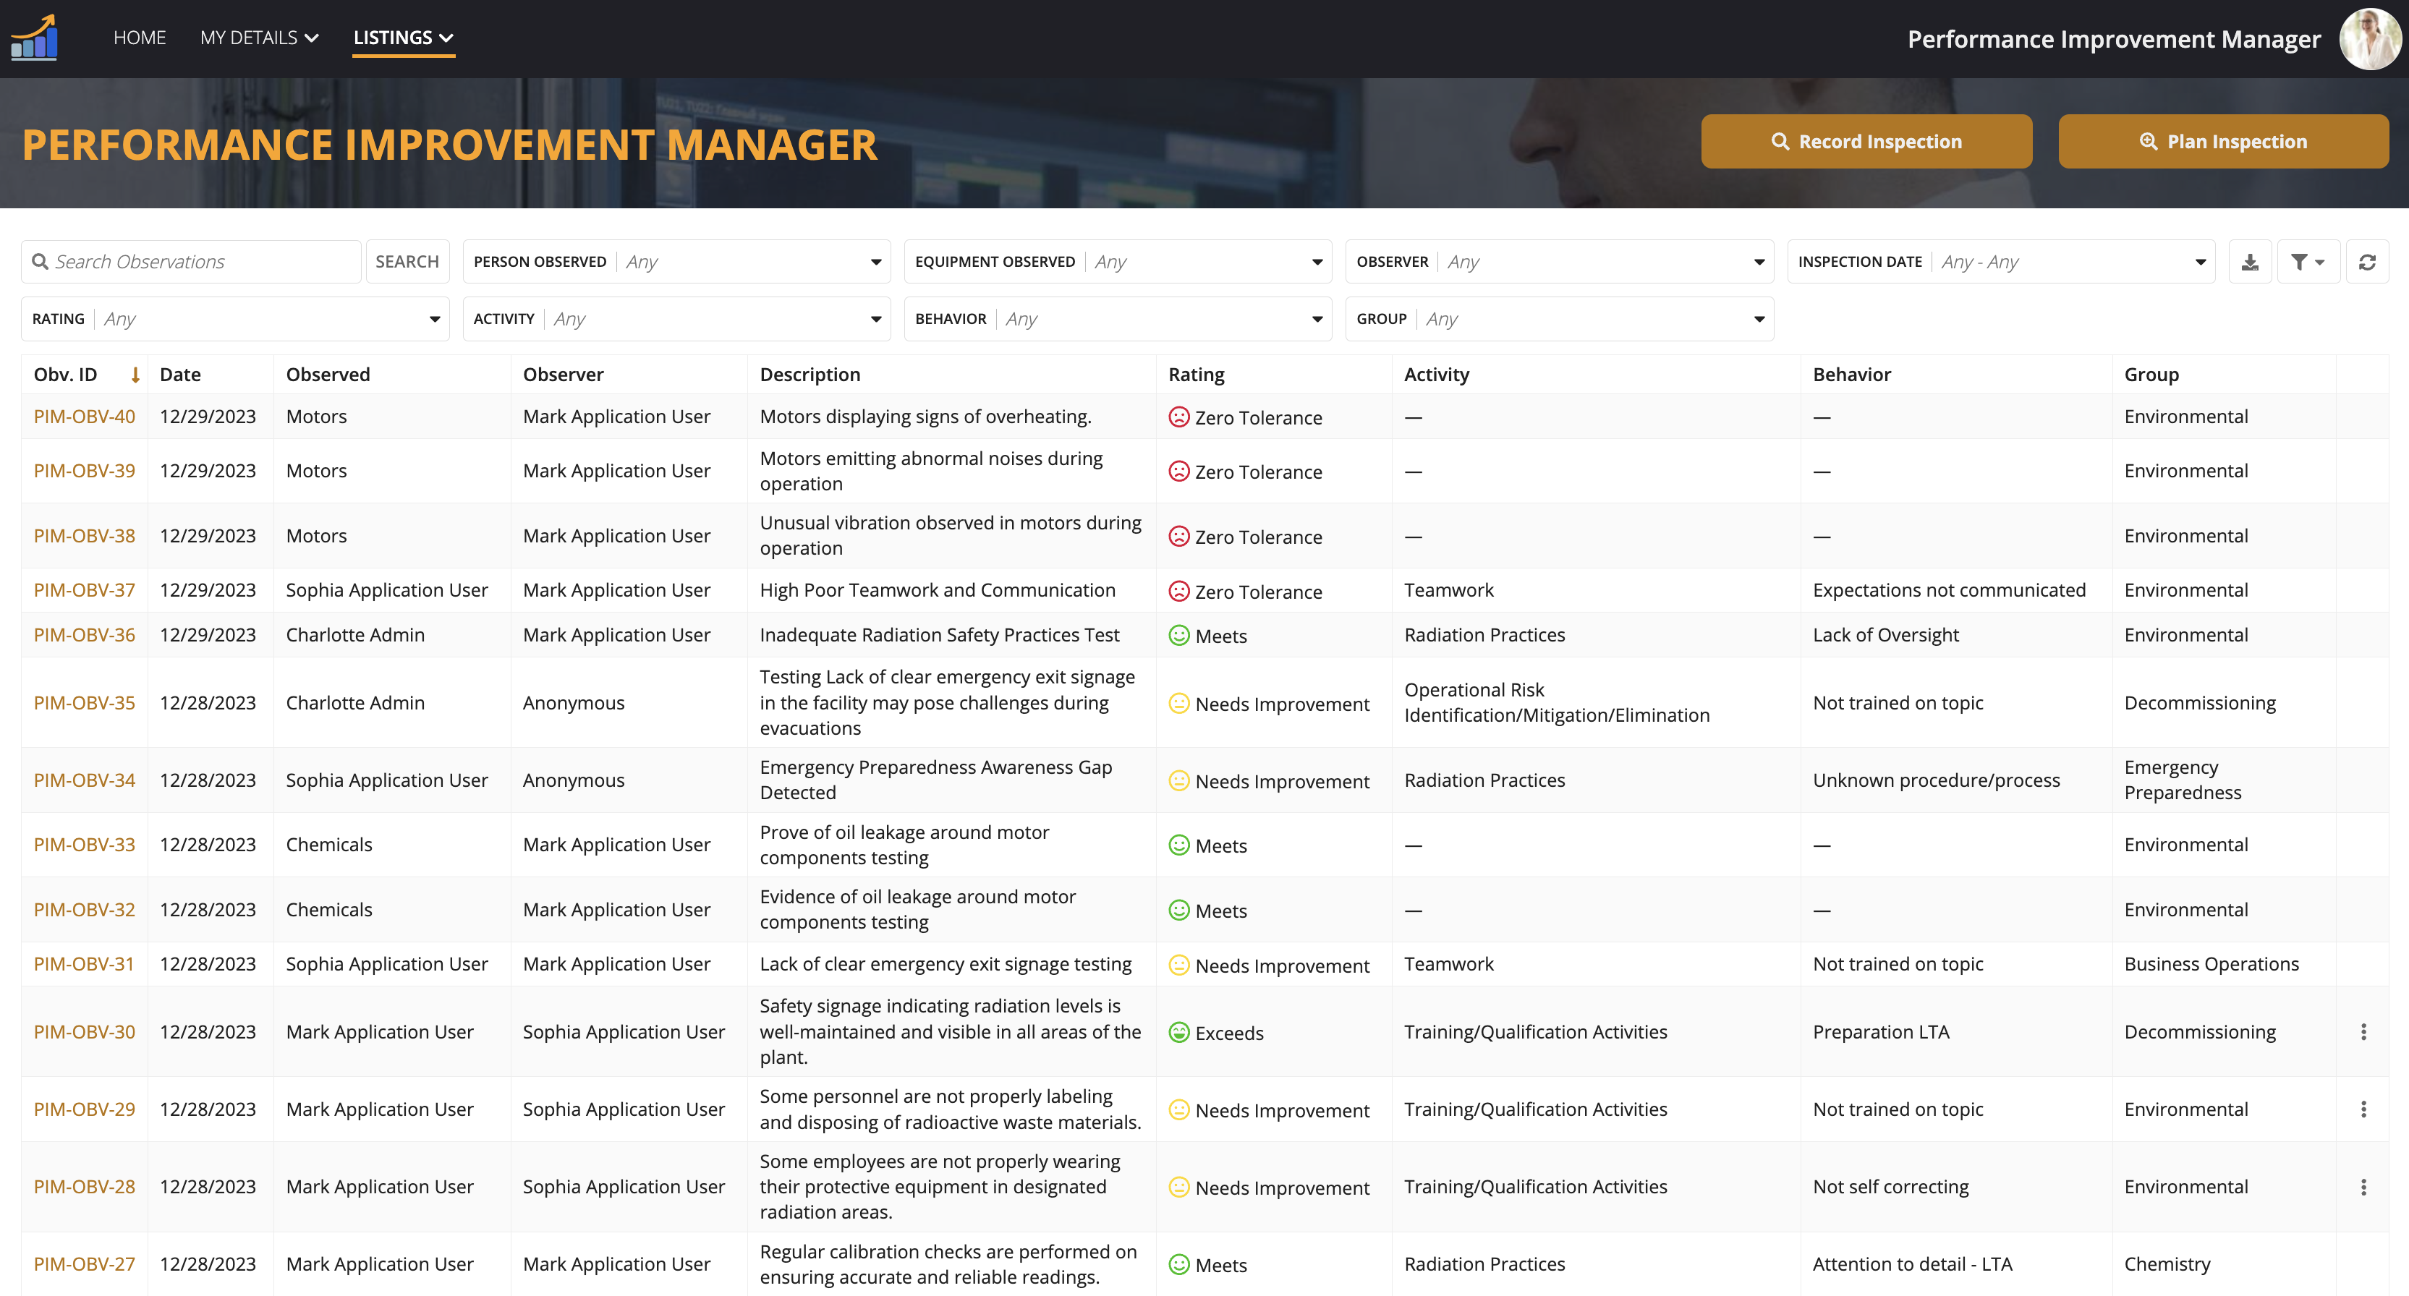Expand the My Details menu

259,38
